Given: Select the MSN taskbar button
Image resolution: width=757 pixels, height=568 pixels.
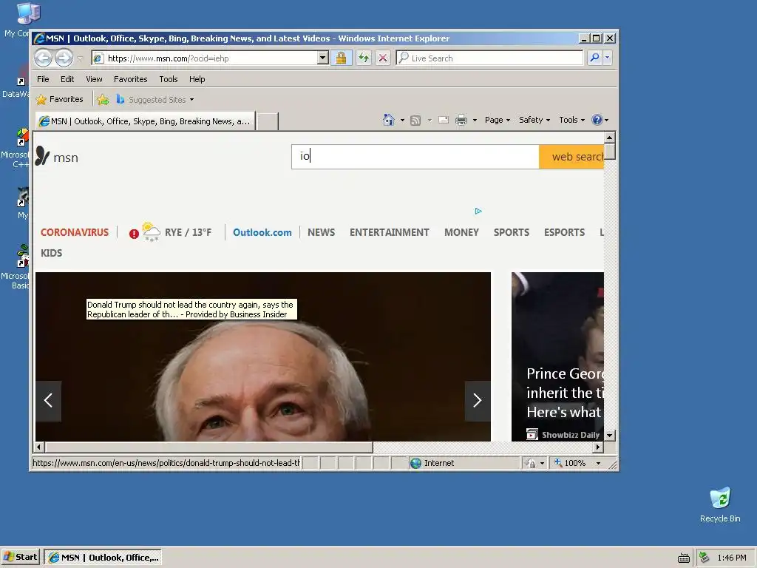Looking at the screenshot, I should coord(103,558).
